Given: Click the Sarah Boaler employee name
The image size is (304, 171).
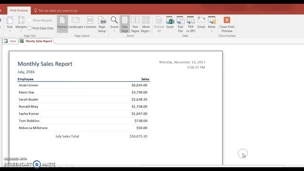Looking at the screenshot, I should tap(28, 99).
